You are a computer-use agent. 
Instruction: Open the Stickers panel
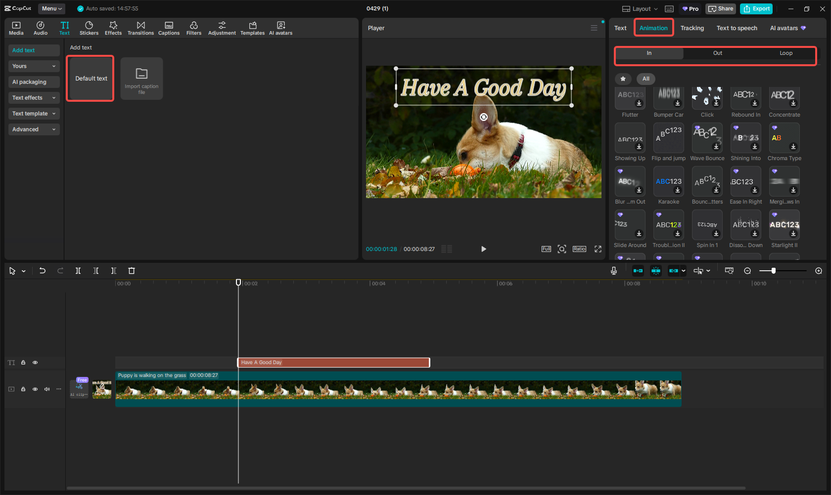[89, 28]
